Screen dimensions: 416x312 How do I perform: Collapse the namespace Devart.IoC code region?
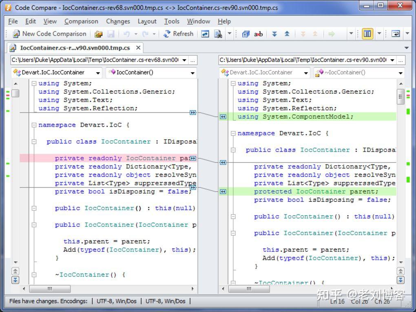pos(33,125)
